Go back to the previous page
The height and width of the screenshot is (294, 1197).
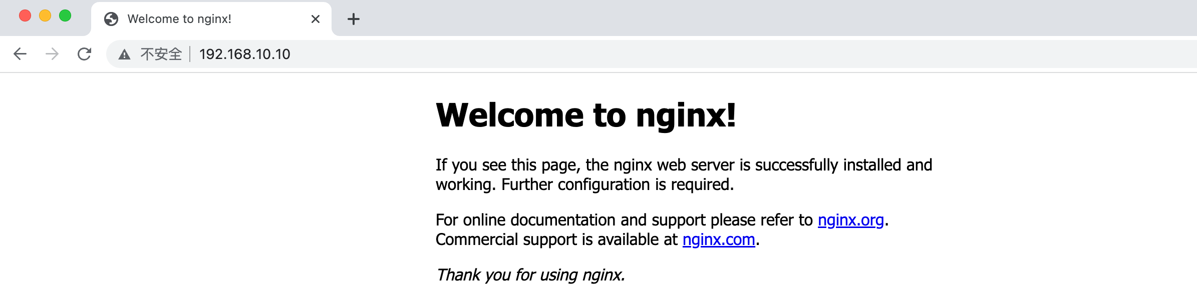[x=20, y=54]
